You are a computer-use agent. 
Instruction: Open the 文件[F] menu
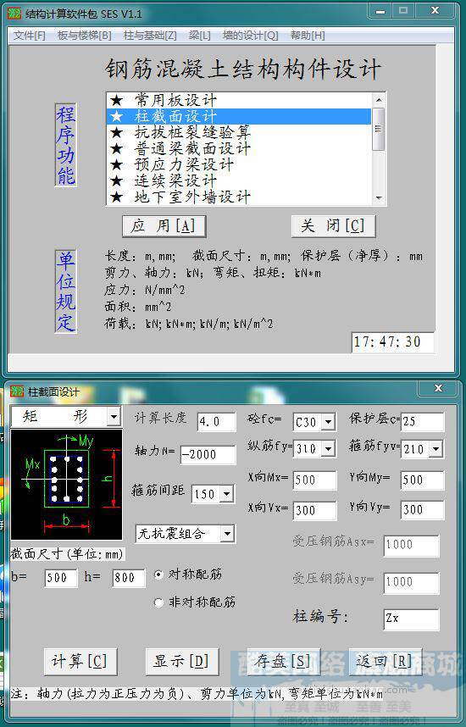click(x=29, y=36)
